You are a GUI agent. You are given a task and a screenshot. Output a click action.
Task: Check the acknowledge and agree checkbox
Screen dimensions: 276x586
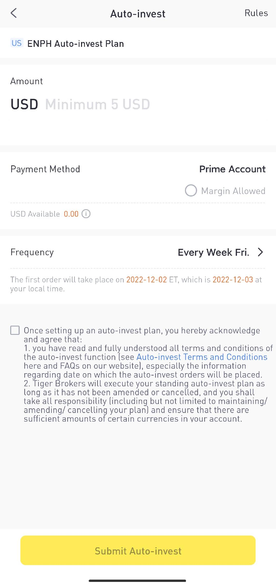pos(15,330)
